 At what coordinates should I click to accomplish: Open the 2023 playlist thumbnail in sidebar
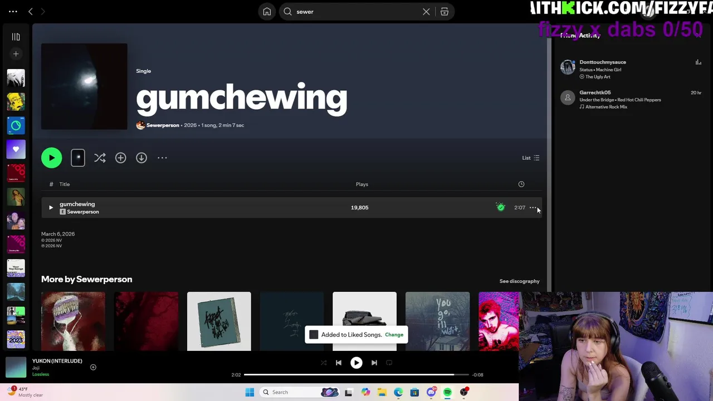click(x=16, y=339)
